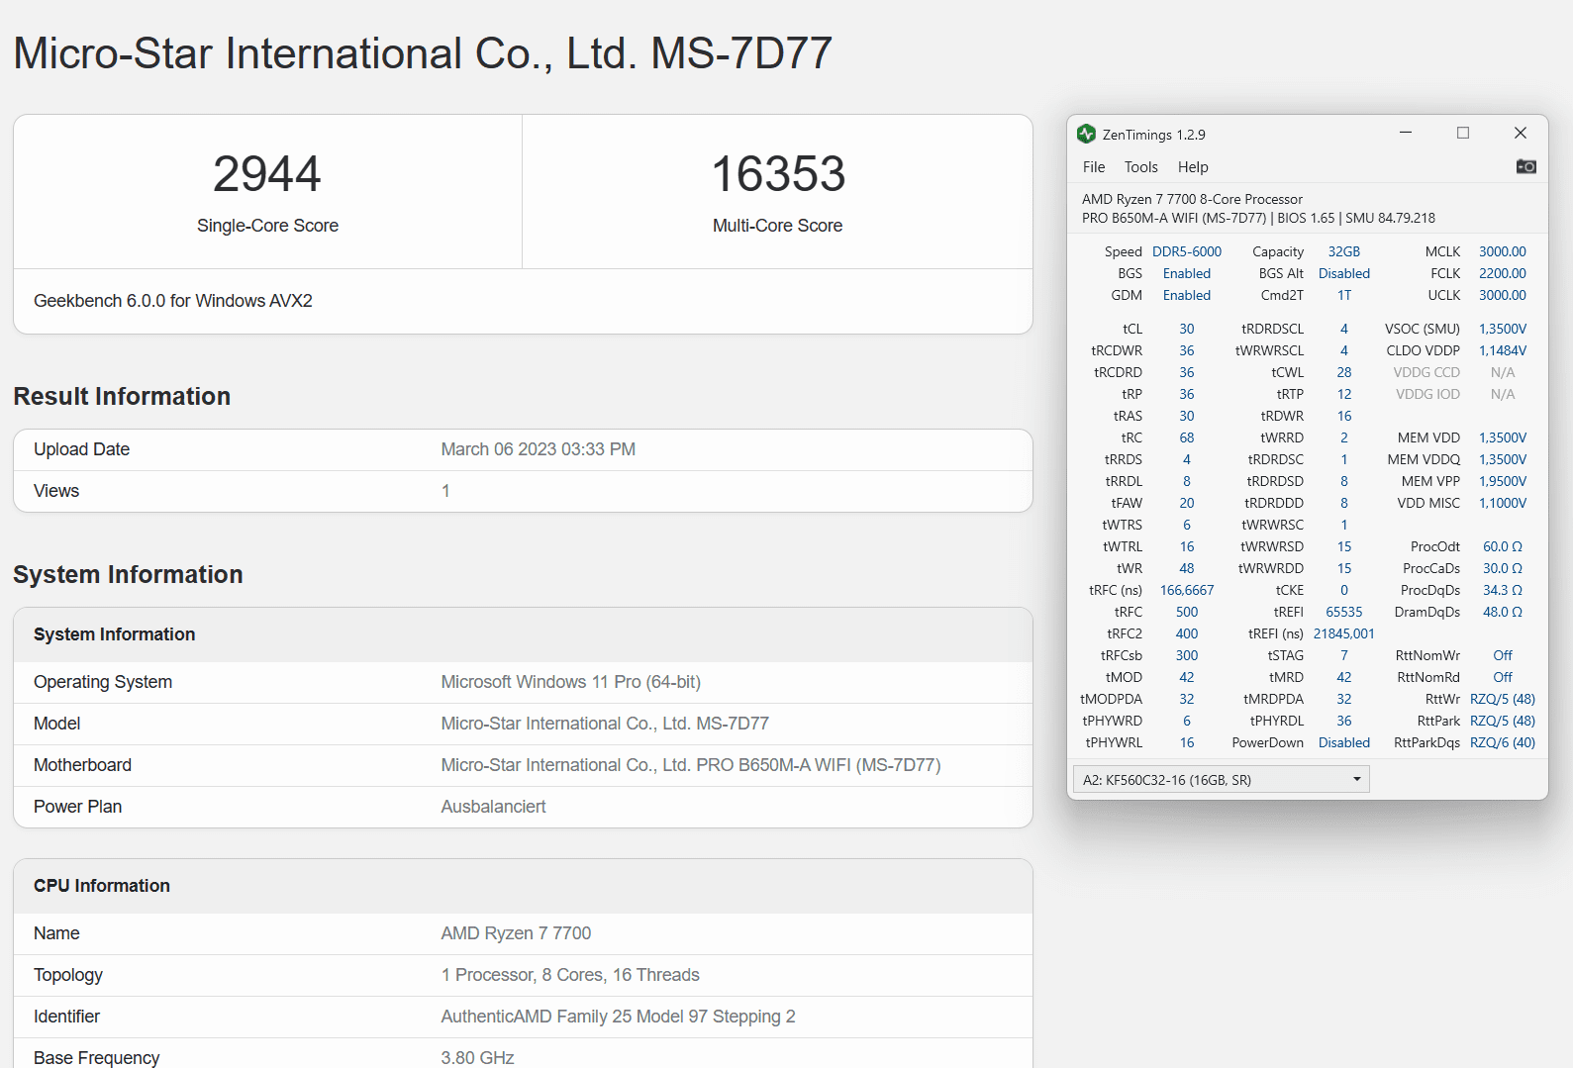Screen dimensions: 1573x1068
Task: Click the tSTAG value 7
Action: 1344,655
